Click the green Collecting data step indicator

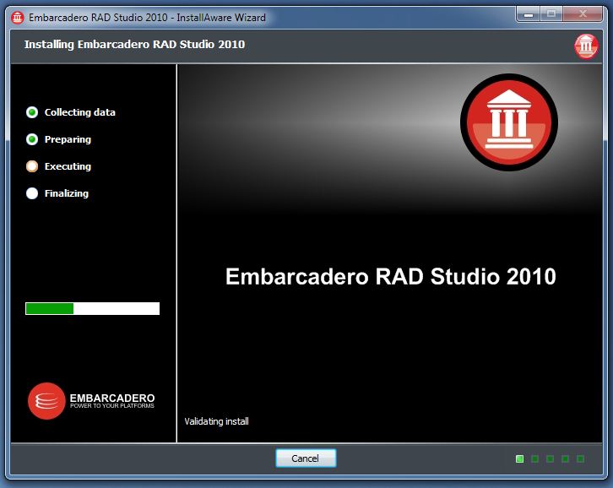[32, 112]
